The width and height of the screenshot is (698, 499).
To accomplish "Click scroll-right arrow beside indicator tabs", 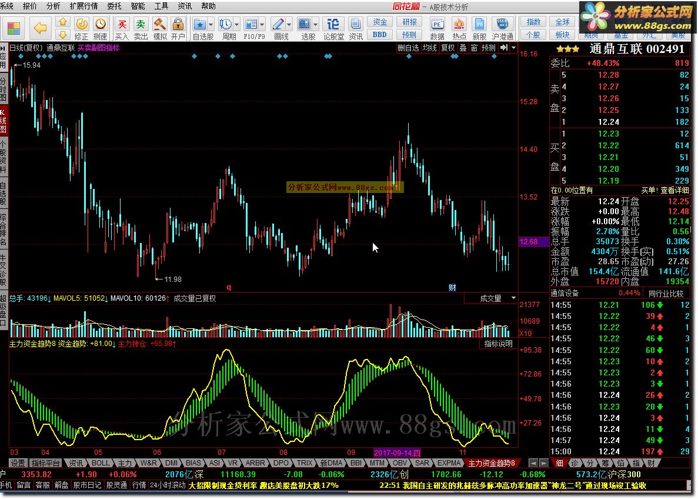I will (544, 463).
